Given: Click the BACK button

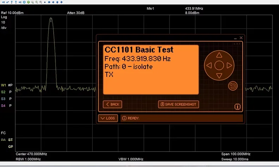Looking at the screenshot, I should pyautogui.click(x=112, y=104).
